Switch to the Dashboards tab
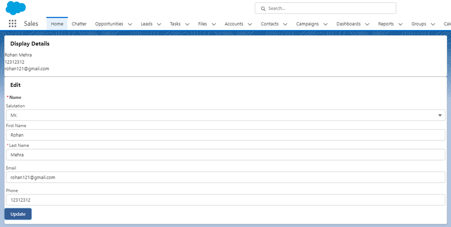The image size is (451, 227). pyautogui.click(x=349, y=24)
